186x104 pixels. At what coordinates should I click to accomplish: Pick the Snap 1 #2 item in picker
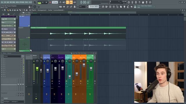click(x=8, y=19)
